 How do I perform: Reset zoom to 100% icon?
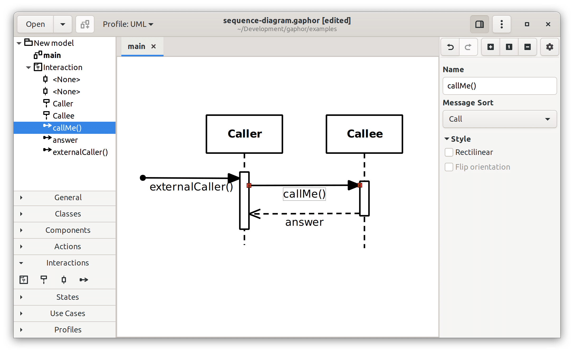509,47
